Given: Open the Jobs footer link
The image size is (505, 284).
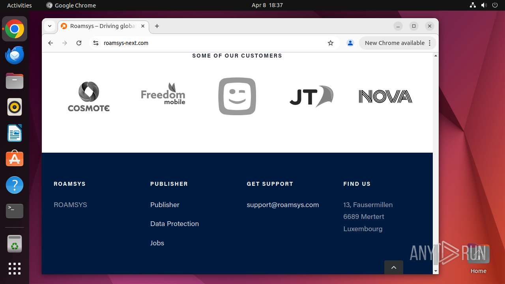Looking at the screenshot, I should [157, 243].
